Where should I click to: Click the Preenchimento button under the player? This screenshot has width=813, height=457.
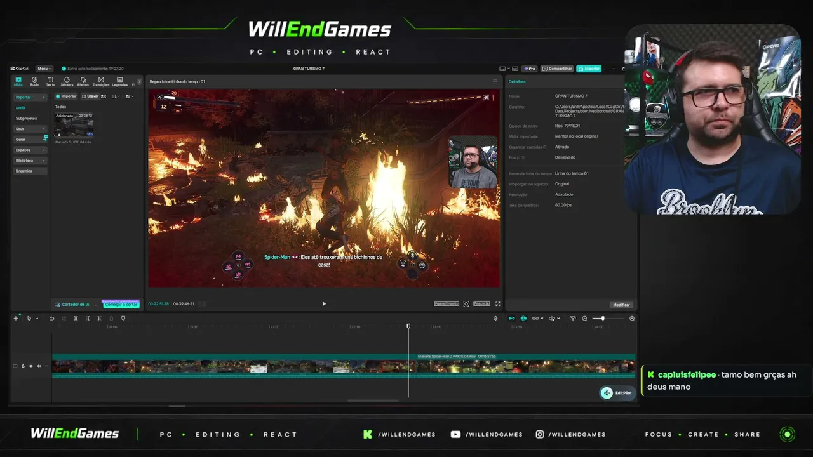point(447,304)
